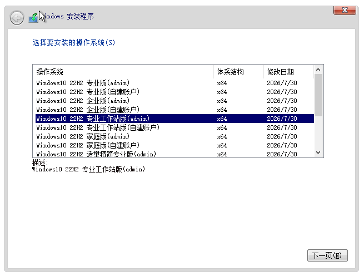Viewport: 364px width, 276px height.
Task: Click the Windows Setup installer icon
Action: pos(33,18)
